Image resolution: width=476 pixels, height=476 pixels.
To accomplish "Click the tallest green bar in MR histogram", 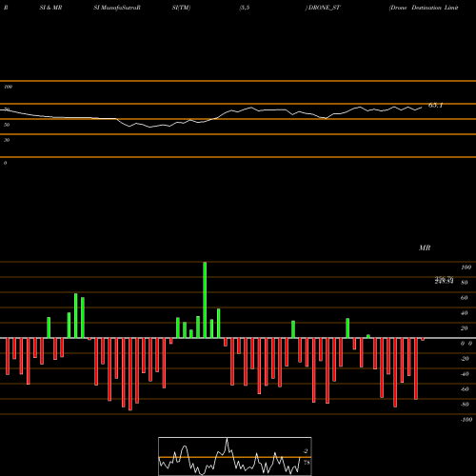I will pyautogui.click(x=205, y=300).
